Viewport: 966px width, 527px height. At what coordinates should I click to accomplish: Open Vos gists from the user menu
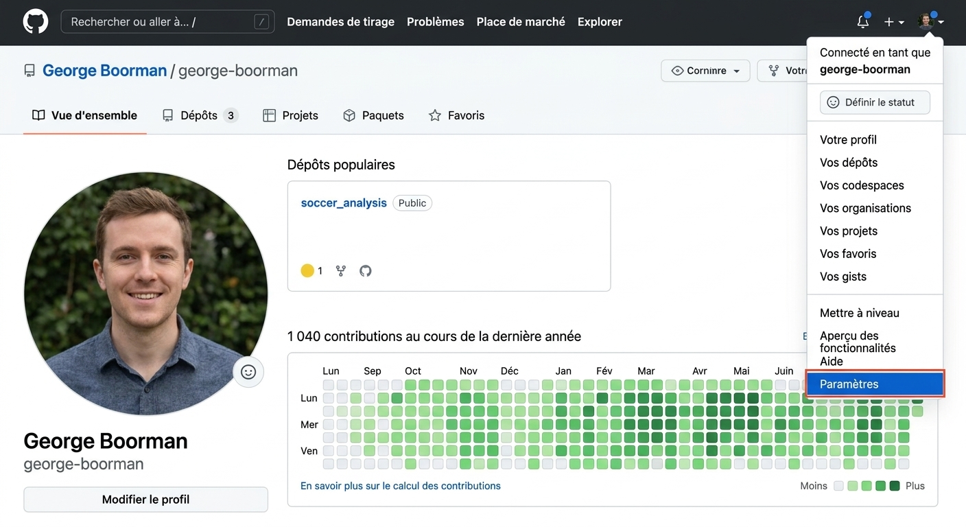(843, 277)
